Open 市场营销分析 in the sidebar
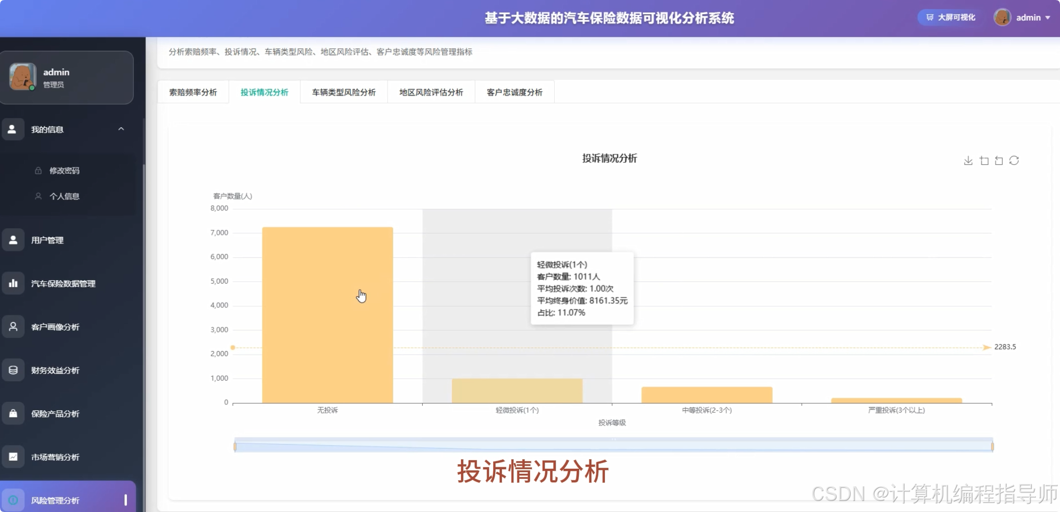 54,457
